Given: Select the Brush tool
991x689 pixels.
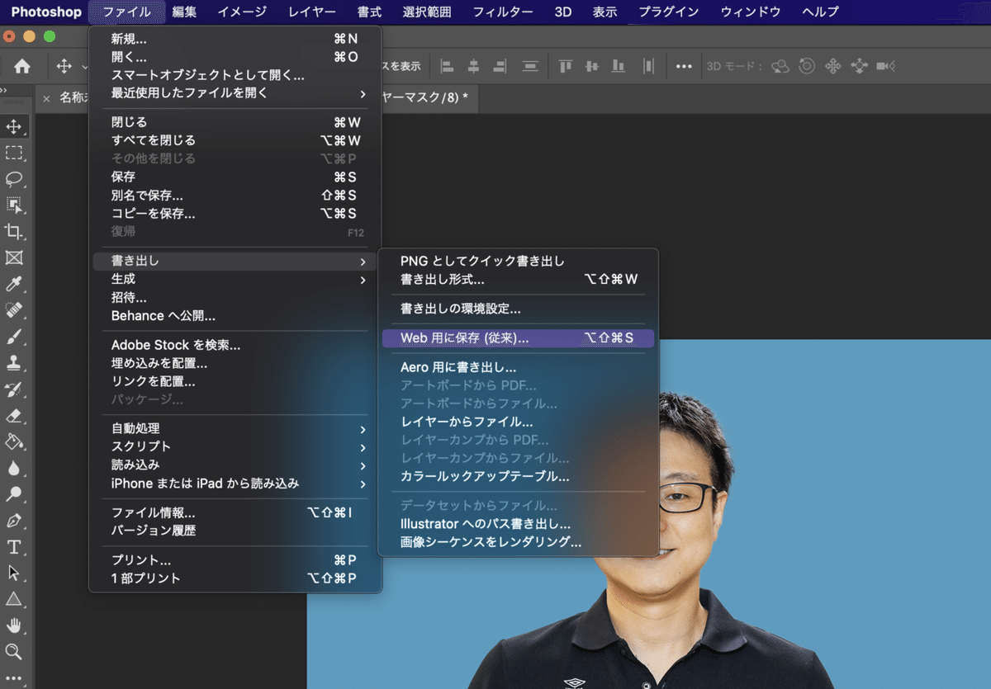Looking at the screenshot, I should (x=14, y=337).
